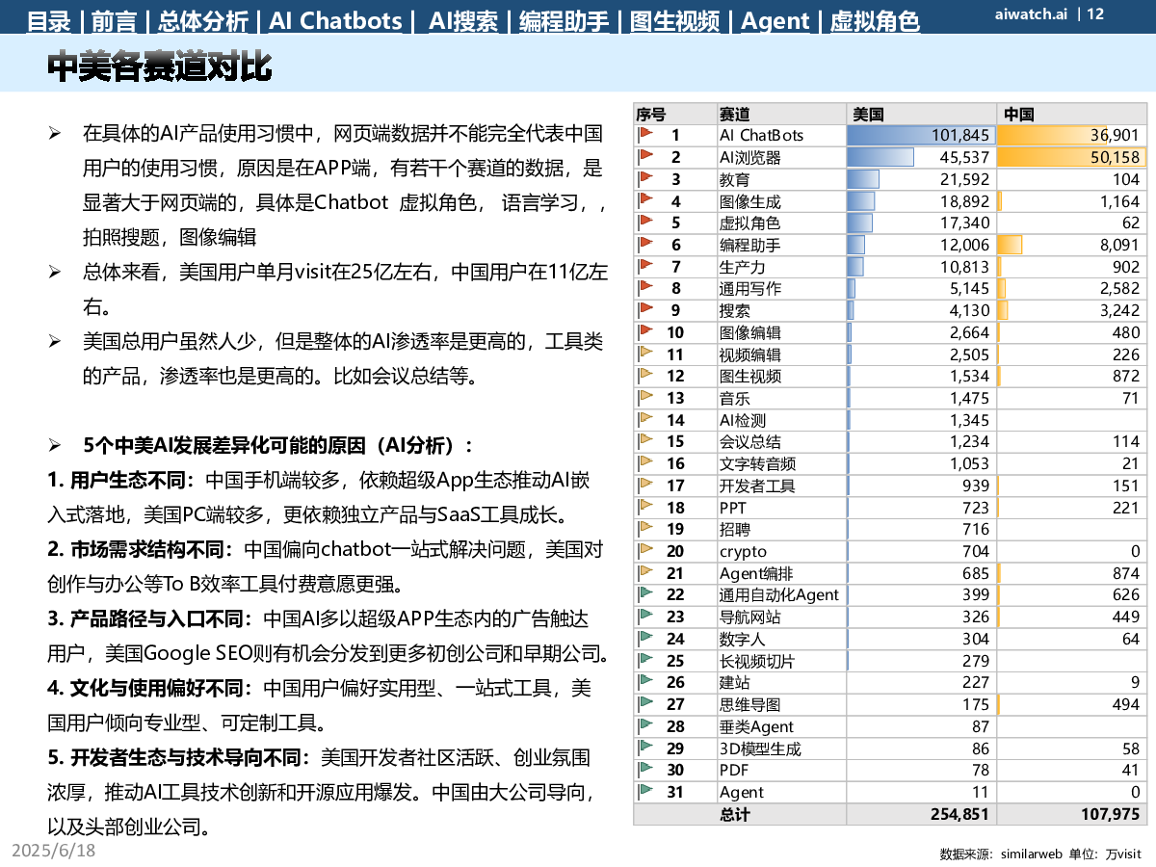The image size is (1156, 867).
Task: Click the yellow flag beside 招聘
Action: coord(645,529)
